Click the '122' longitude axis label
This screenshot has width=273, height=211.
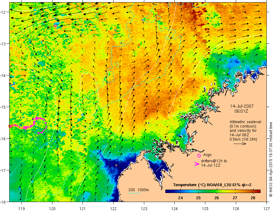tap(113, 209)
